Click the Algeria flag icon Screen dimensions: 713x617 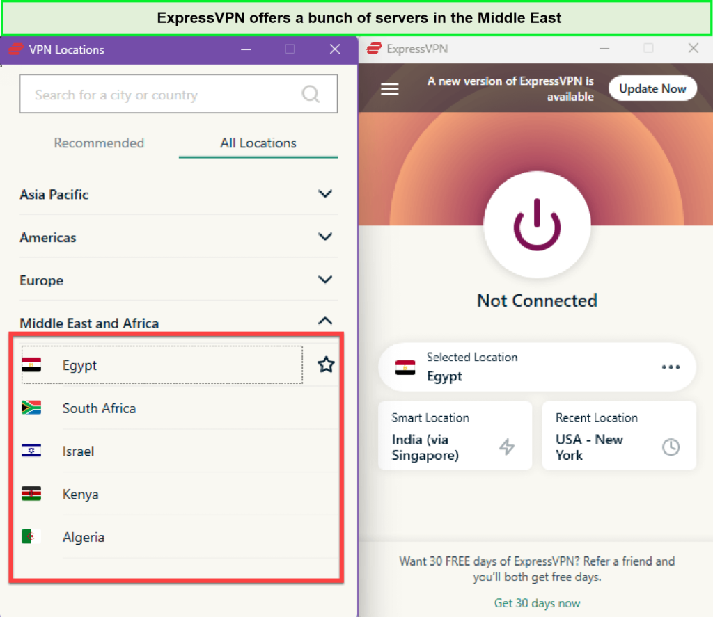click(x=31, y=536)
